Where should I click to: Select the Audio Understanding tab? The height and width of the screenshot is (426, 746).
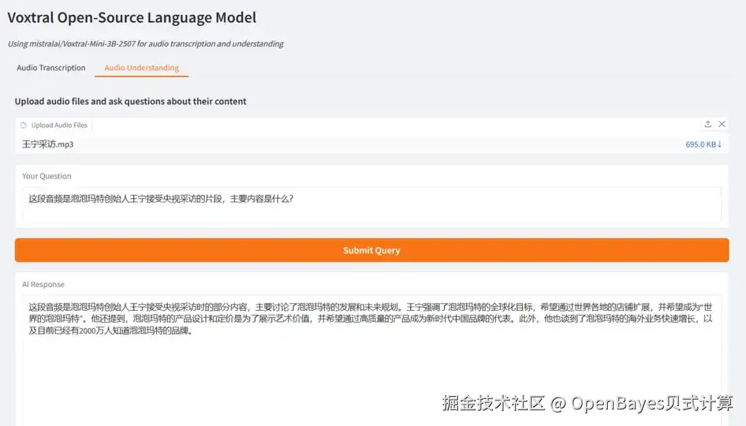(142, 68)
